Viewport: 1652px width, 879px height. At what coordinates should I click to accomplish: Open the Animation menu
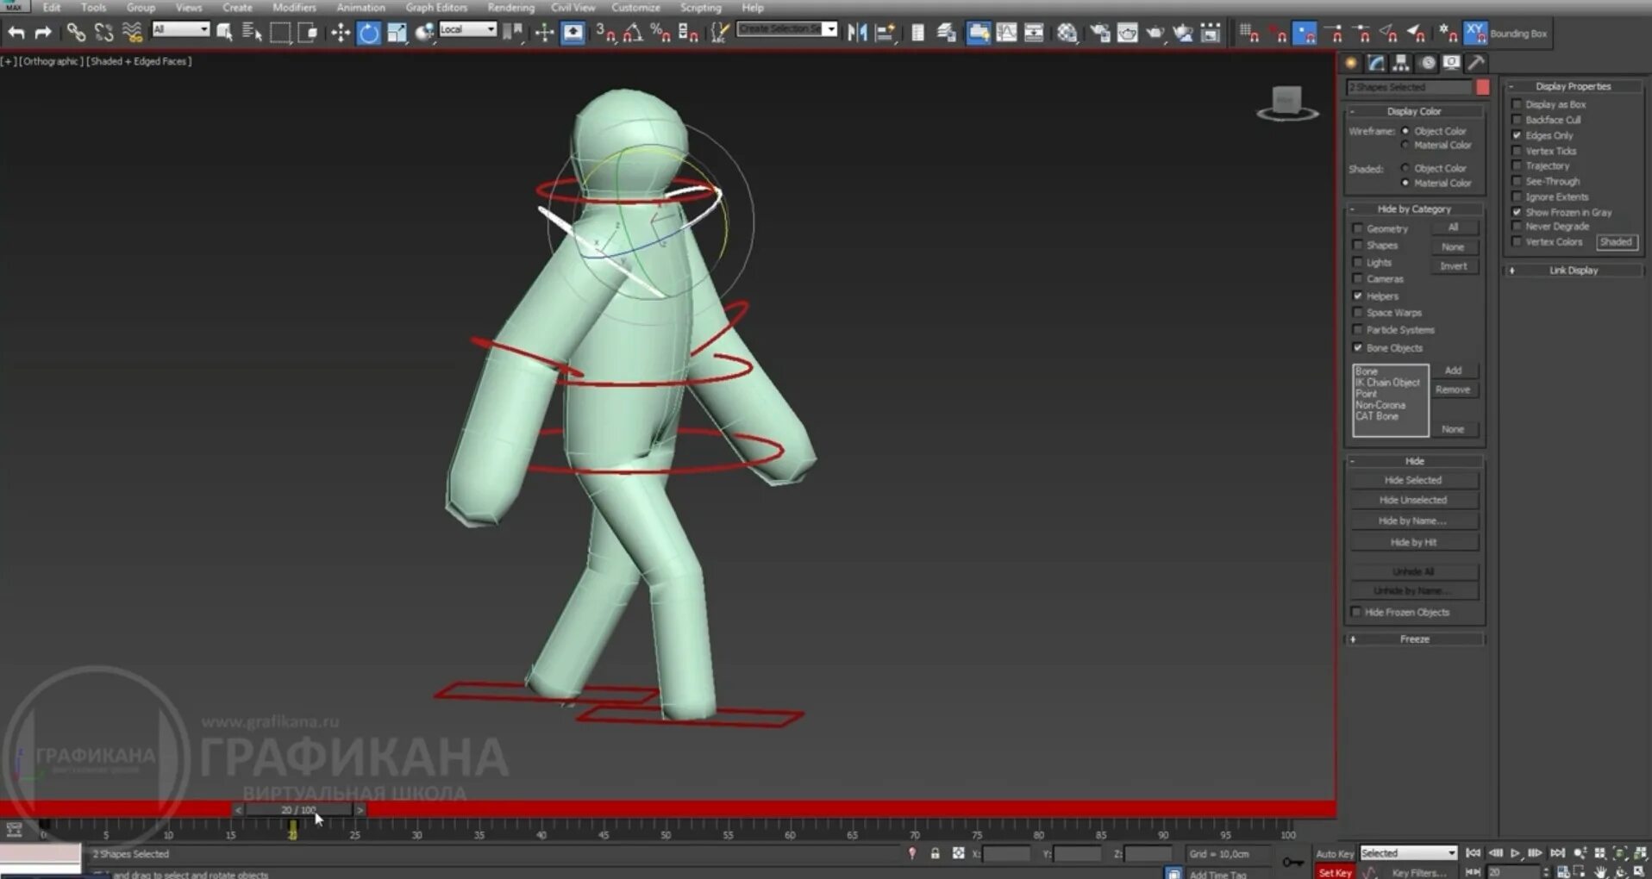[x=360, y=8]
